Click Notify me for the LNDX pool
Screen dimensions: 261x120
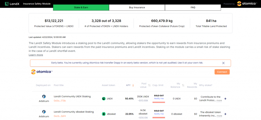coord(159,98)
